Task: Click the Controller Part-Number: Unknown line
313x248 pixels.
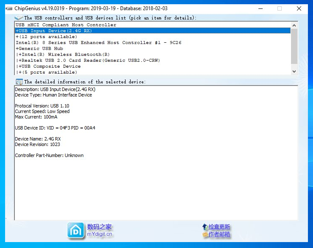Action: [x=49, y=155]
